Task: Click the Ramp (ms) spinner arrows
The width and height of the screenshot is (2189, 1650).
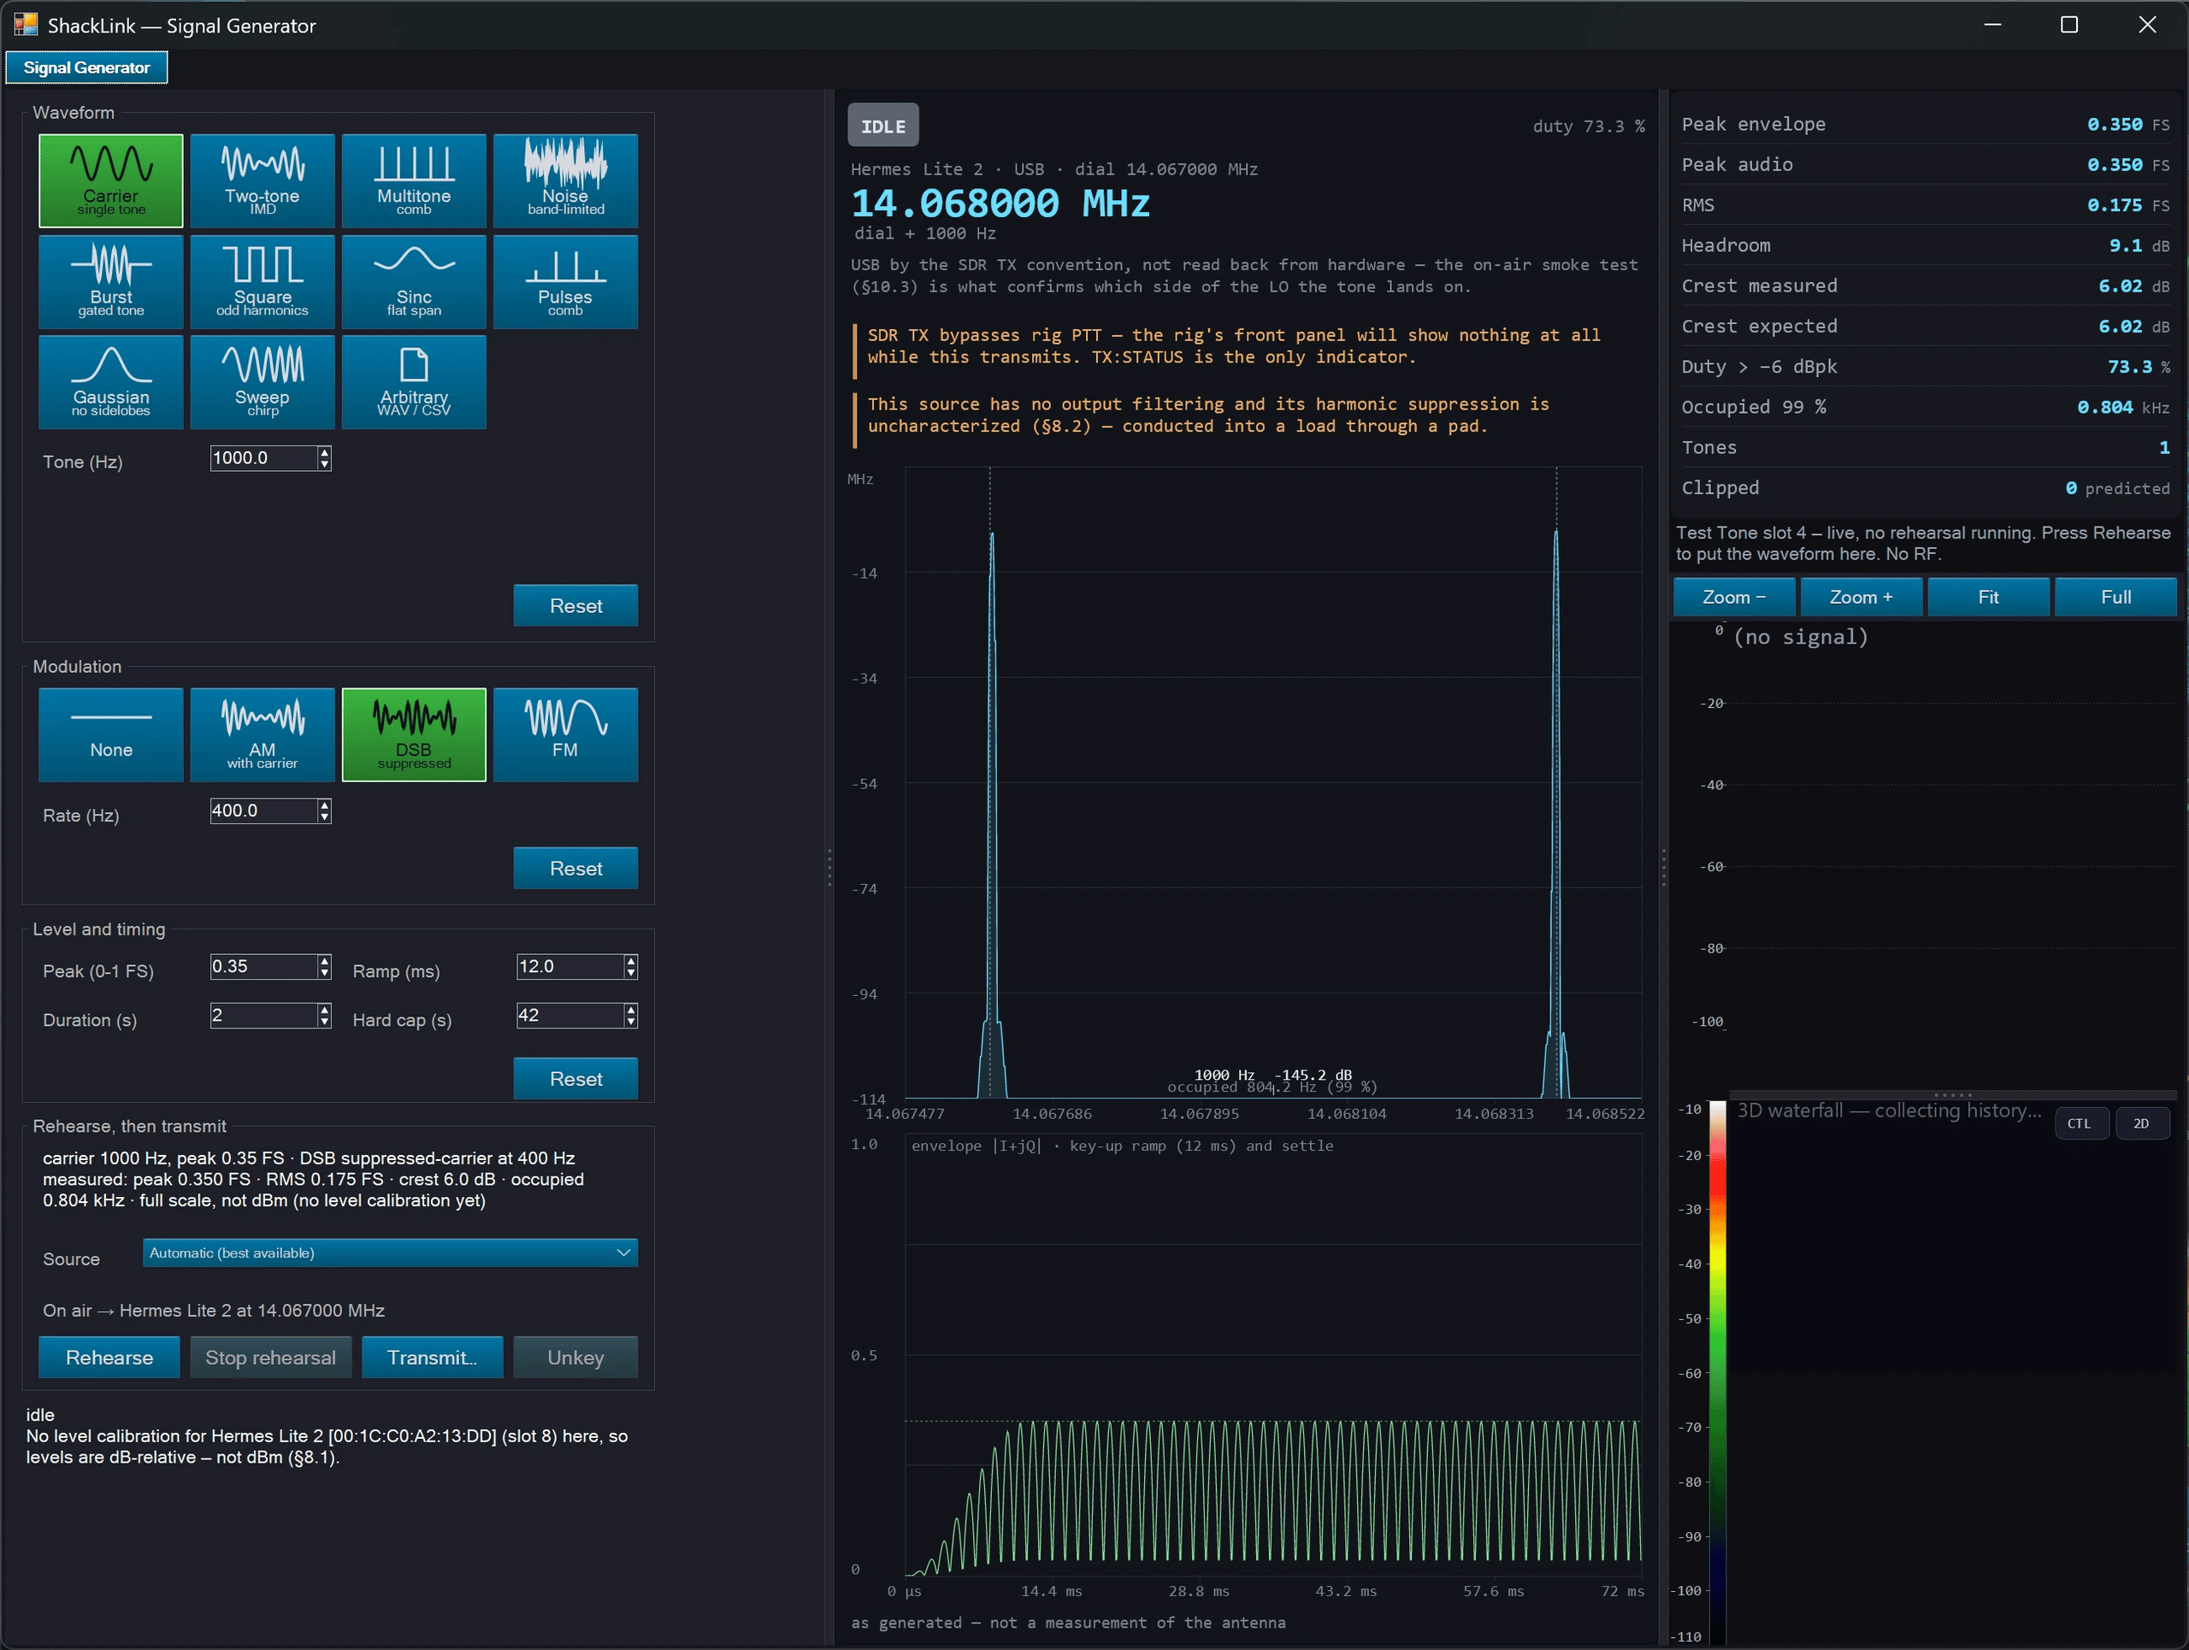Action: point(630,966)
